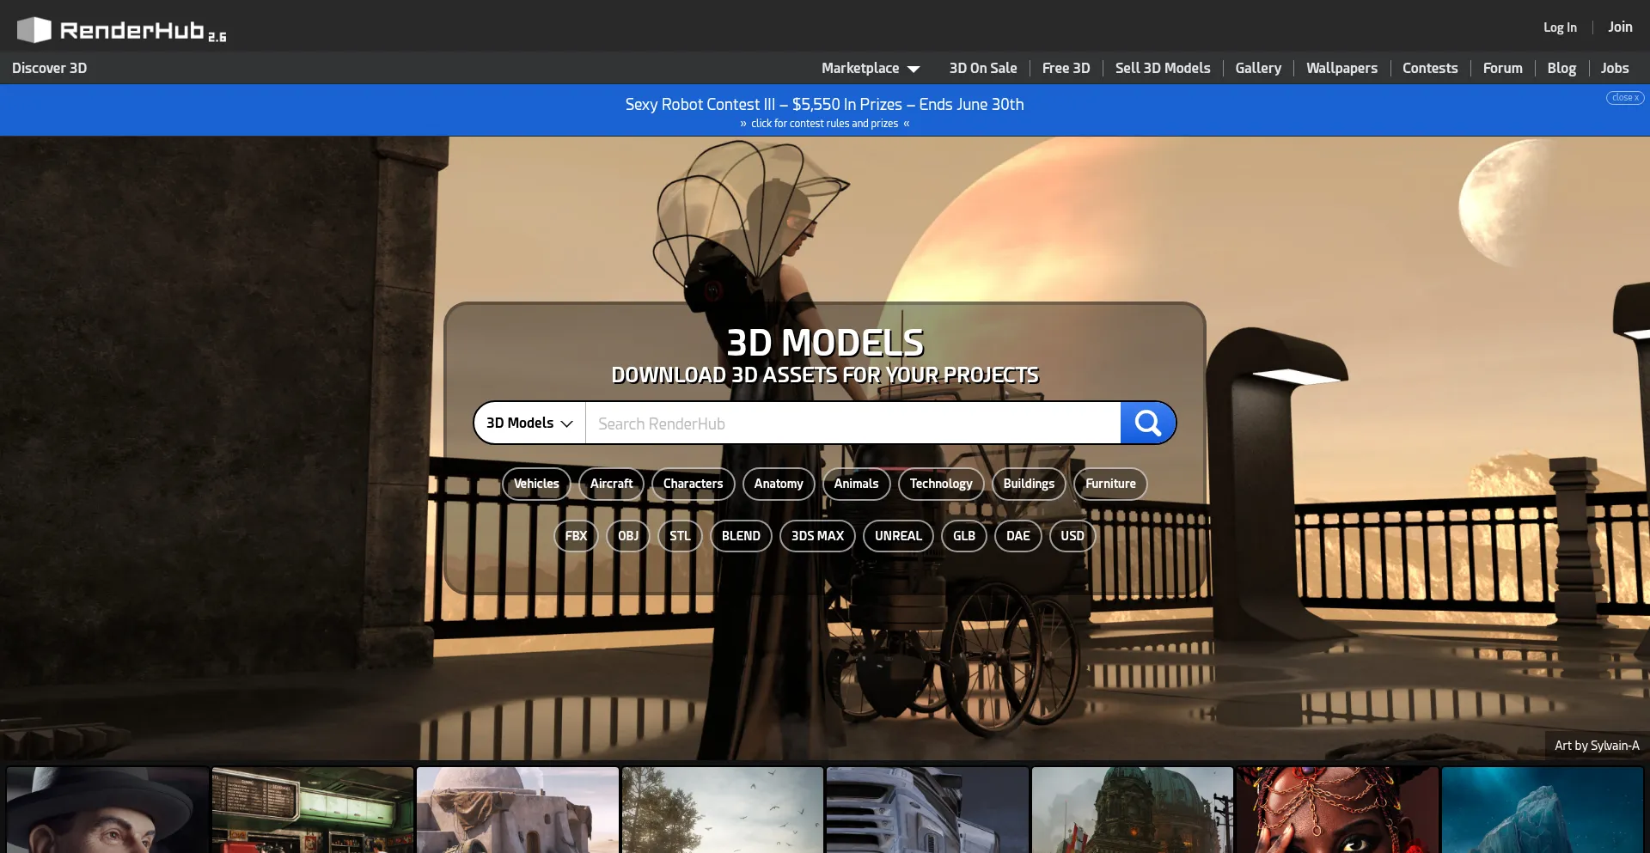Viewport: 1650px width, 853px height.
Task: Filter by GLB format
Action: (964, 536)
